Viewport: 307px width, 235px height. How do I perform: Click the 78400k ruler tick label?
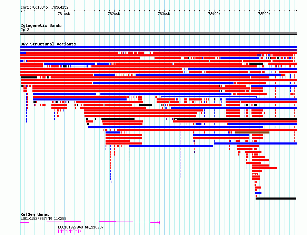[x=214, y=14]
